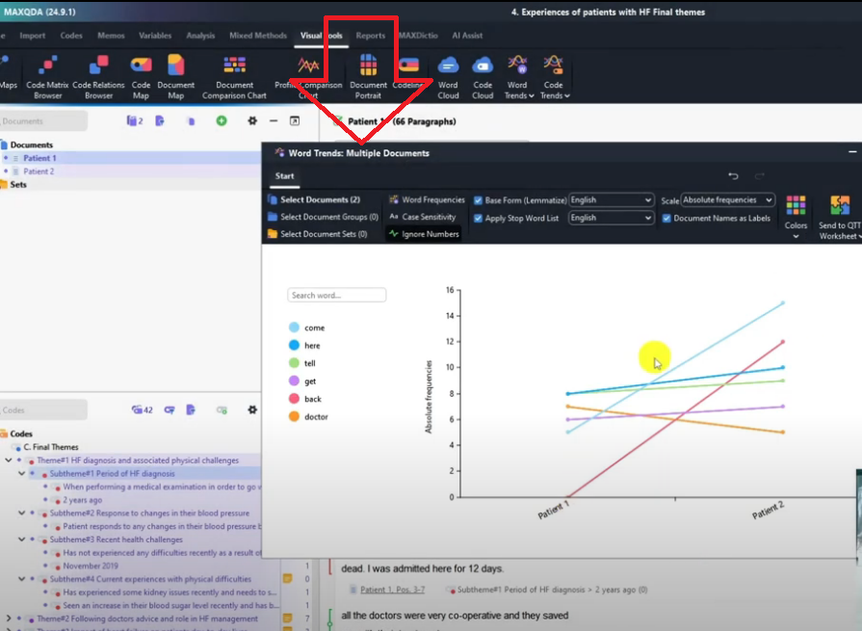Launch the Code Map tool
This screenshot has height=631, width=862.
pyautogui.click(x=141, y=77)
